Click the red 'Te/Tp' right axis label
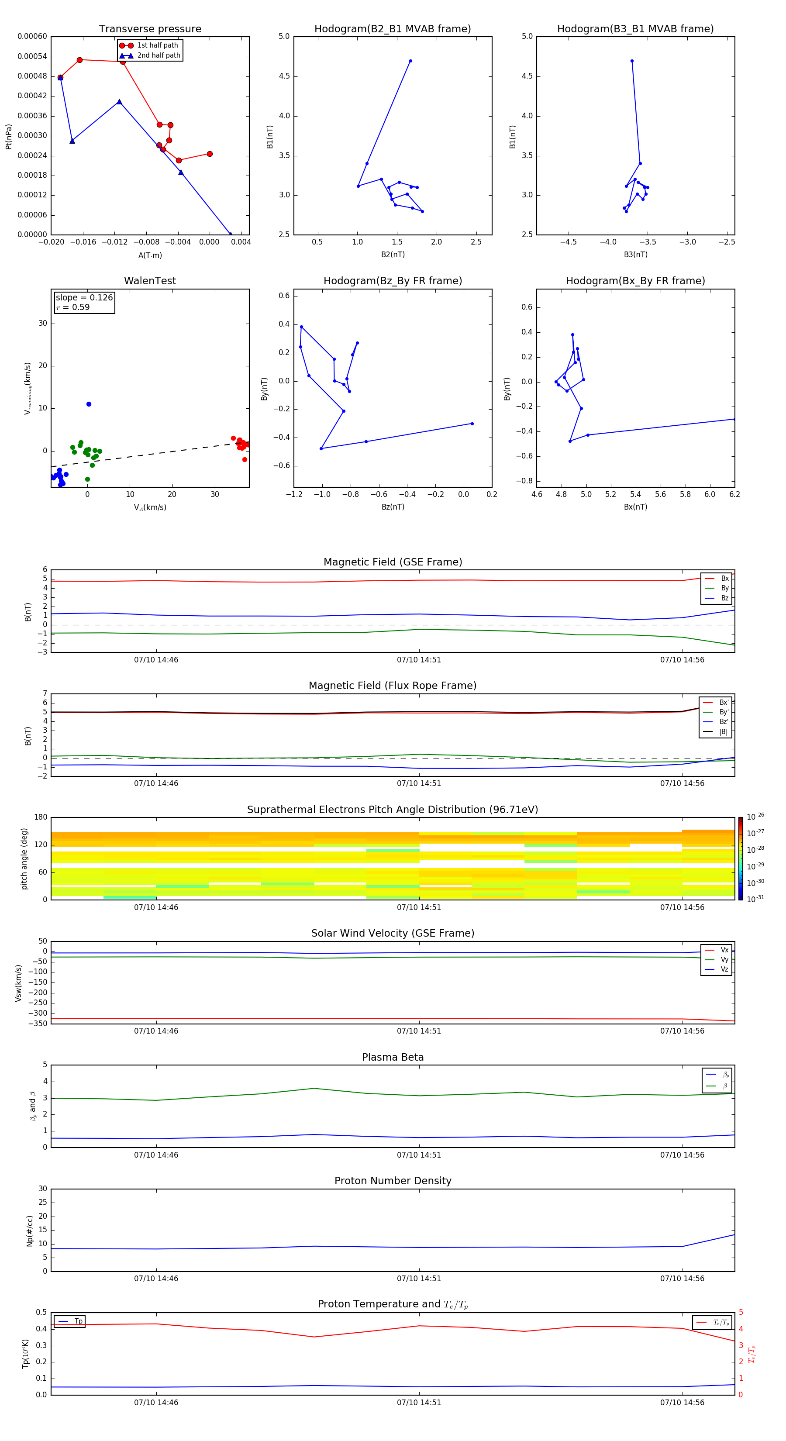786x1441 pixels. (x=752, y=1354)
